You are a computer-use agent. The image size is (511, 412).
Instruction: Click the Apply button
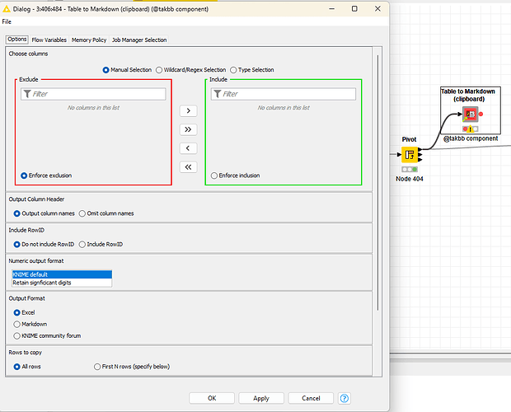261,398
